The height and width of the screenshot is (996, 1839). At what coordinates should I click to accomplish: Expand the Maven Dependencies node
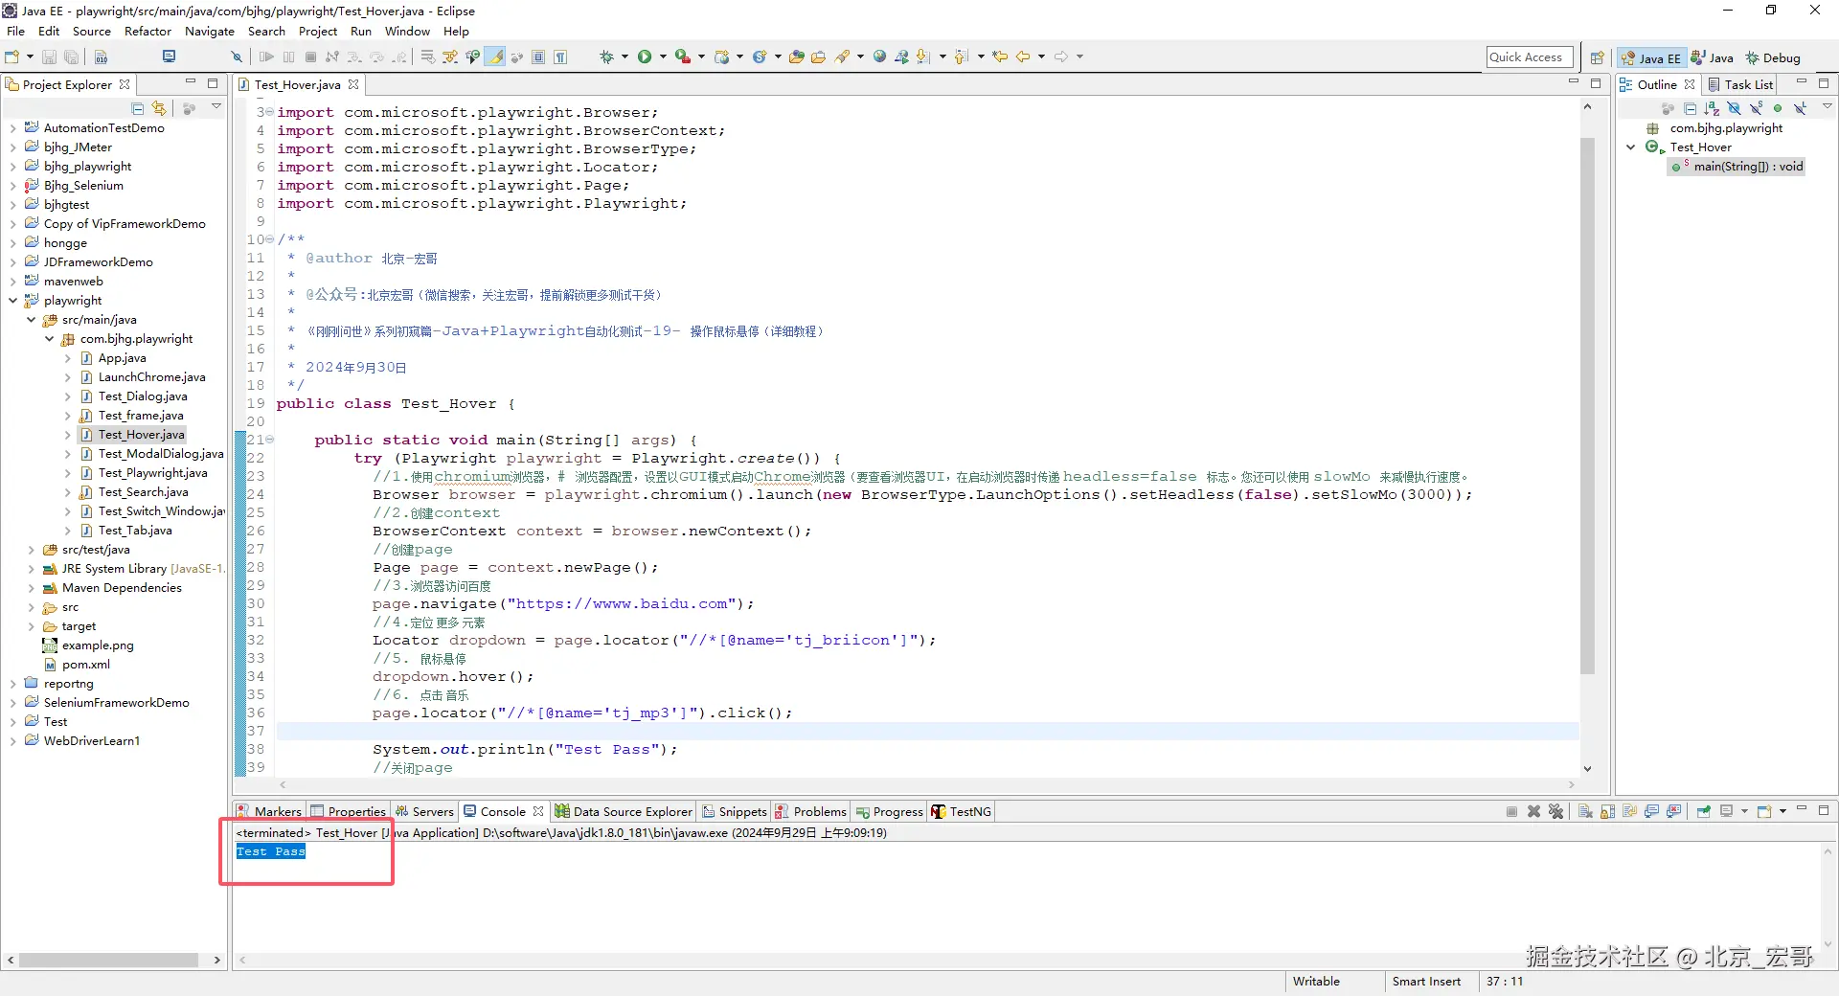click(31, 588)
